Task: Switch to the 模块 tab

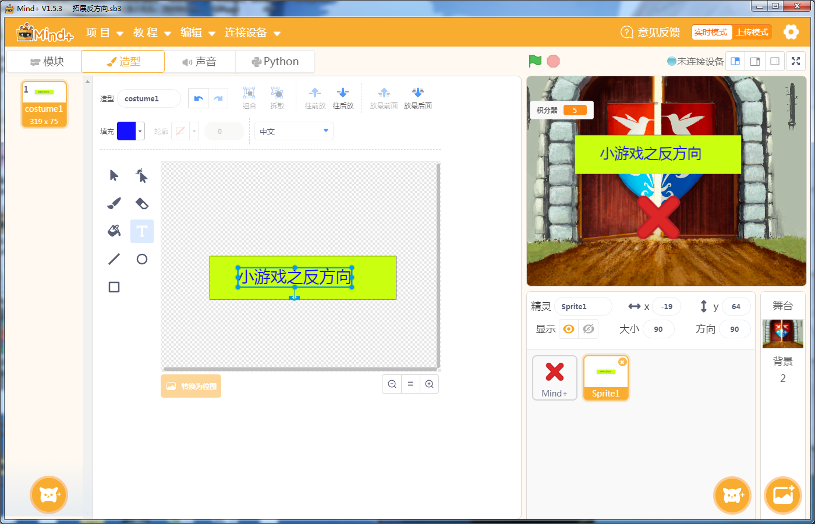Action: pos(47,61)
